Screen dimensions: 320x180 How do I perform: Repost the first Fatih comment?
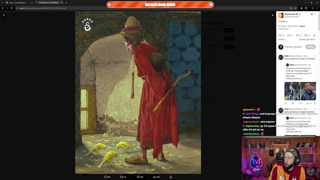point(293,103)
